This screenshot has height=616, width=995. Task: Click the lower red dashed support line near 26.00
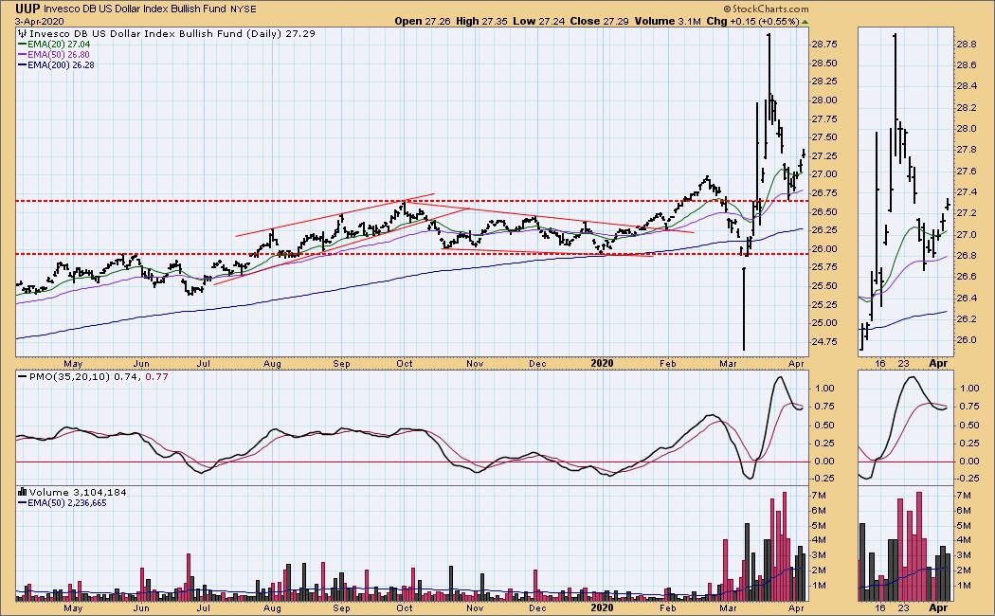pyautogui.click(x=412, y=254)
